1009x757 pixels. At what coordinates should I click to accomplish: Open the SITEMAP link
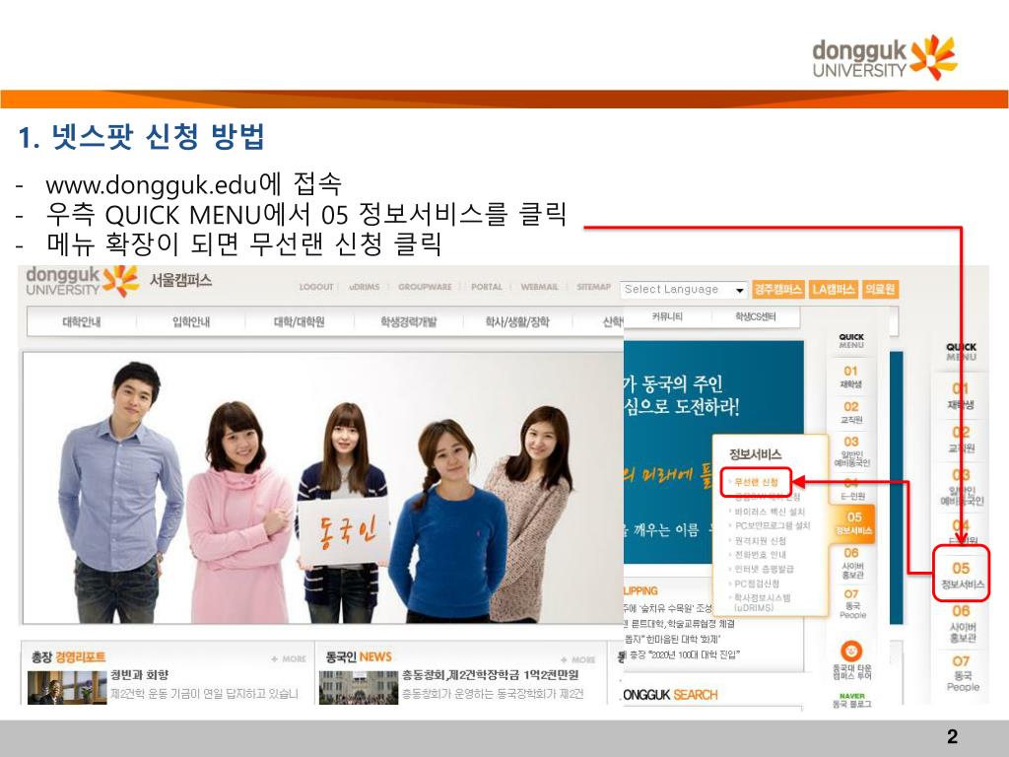pyautogui.click(x=593, y=287)
